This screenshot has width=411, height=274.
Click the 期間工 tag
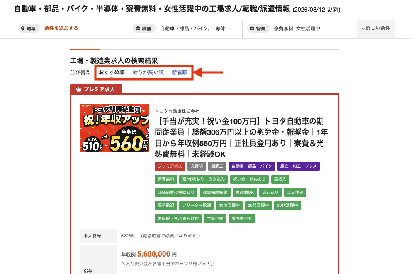pyautogui.click(x=217, y=166)
